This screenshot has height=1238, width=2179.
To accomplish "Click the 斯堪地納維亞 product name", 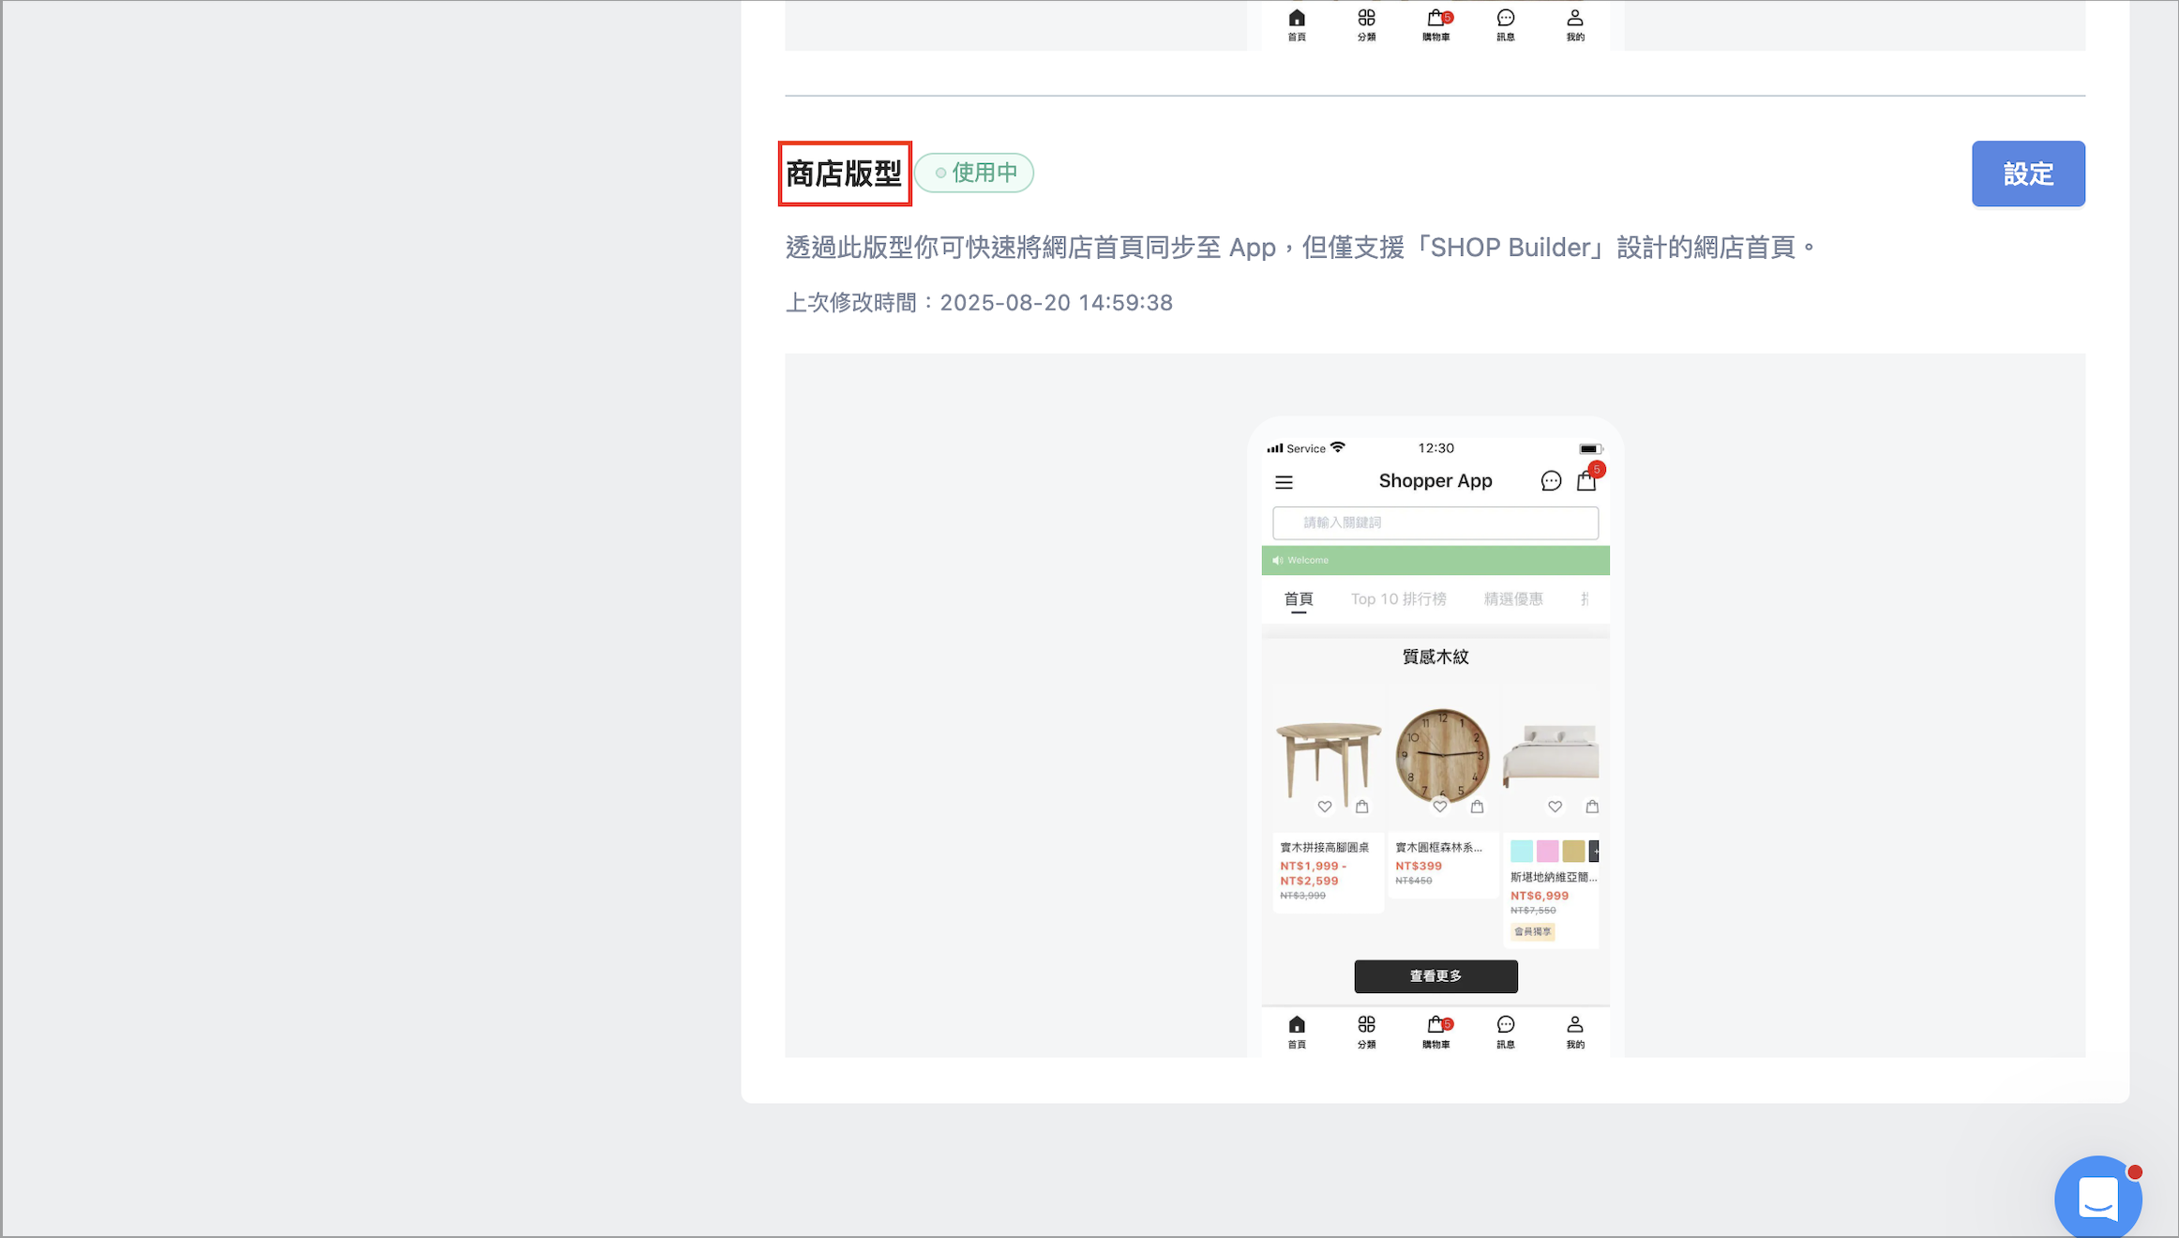I will click(x=1554, y=877).
